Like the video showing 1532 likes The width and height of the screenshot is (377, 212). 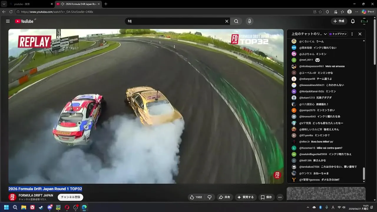pos(196,197)
